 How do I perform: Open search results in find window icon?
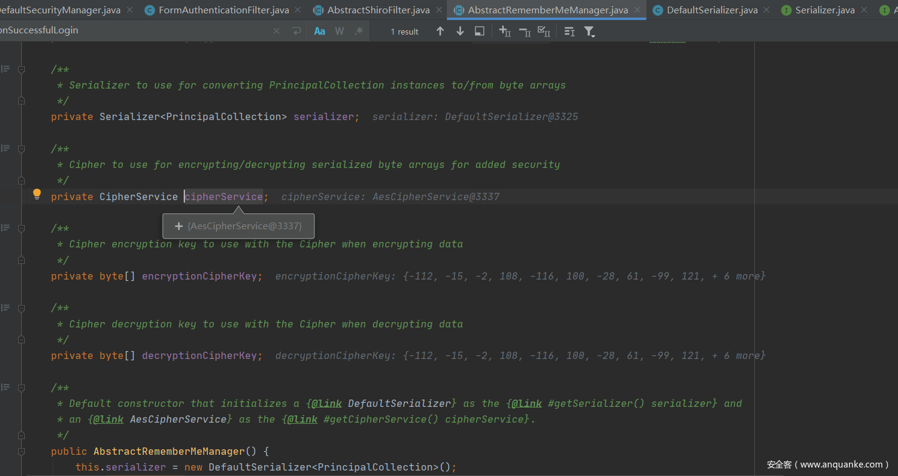coord(480,31)
